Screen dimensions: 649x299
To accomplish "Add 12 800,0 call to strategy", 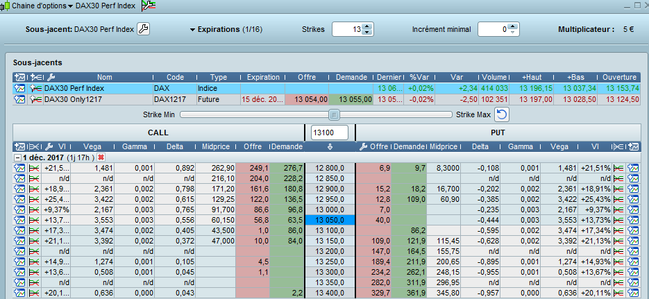I will click(x=34, y=168).
